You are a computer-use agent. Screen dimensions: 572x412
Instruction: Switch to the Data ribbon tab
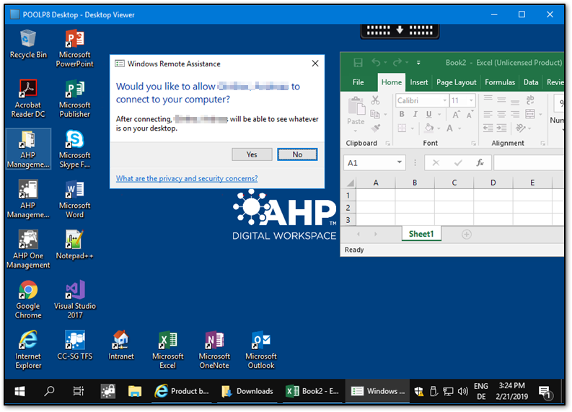point(531,82)
